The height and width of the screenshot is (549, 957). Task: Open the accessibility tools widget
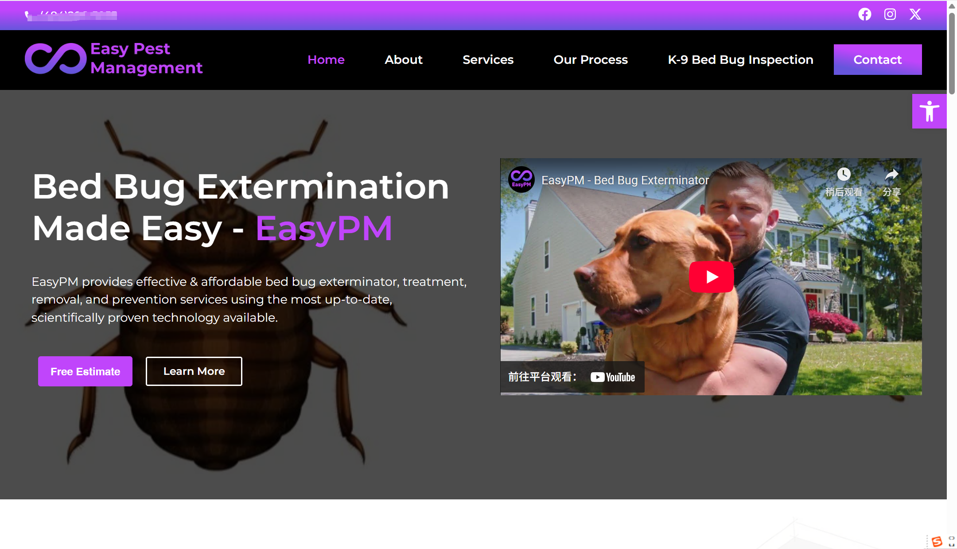[x=929, y=111]
